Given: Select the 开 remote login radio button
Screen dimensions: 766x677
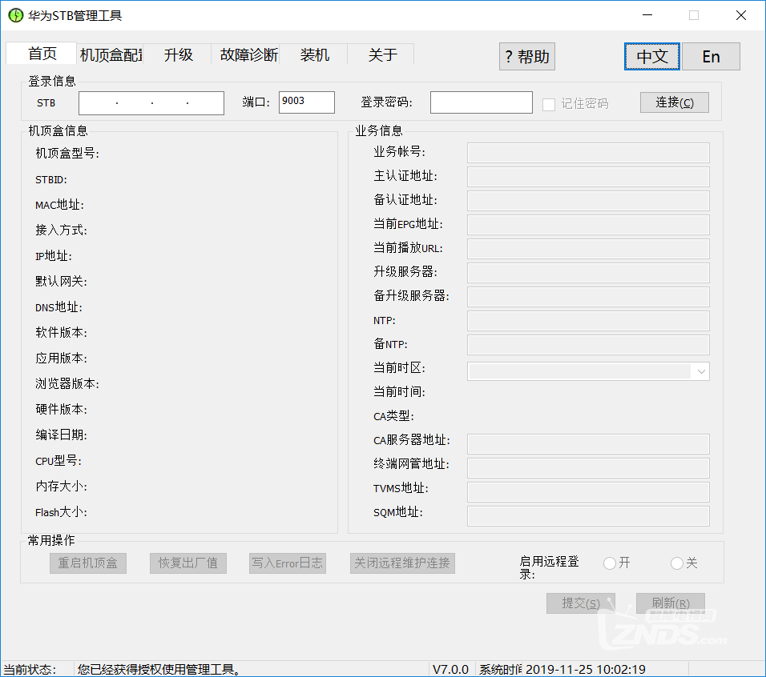Looking at the screenshot, I should (610, 563).
